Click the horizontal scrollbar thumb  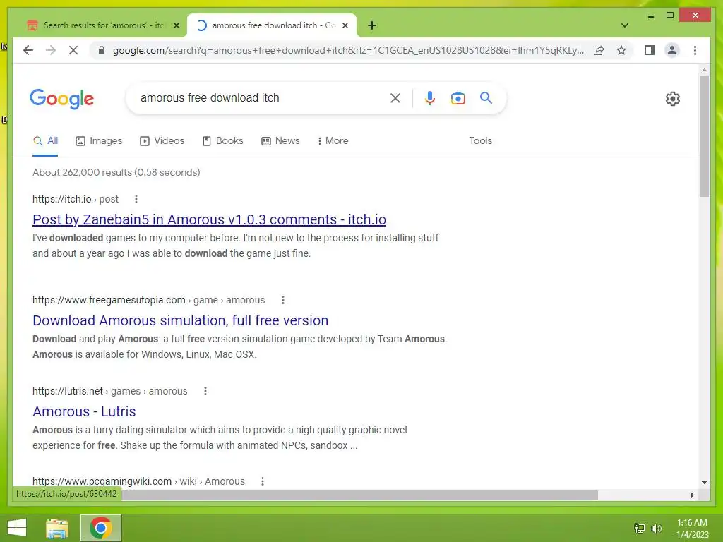(x=359, y=495)
